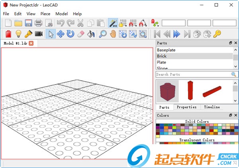The width and height of the screenshot is (239, 168).
Task: Select the camera tool
Action: [x=39, y=34]
